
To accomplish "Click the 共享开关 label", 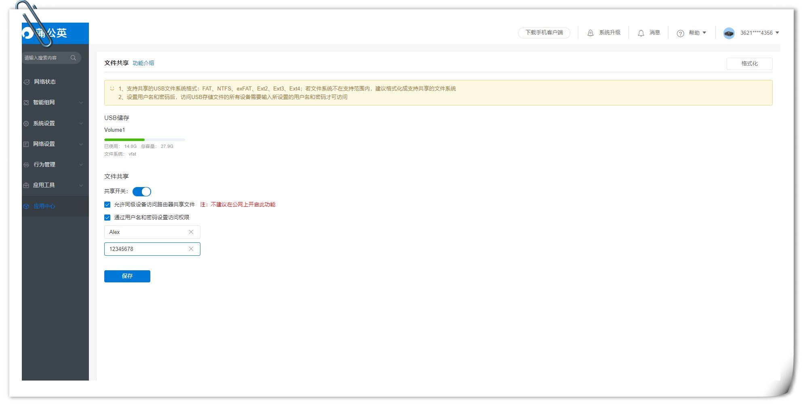I will [116, 191].
